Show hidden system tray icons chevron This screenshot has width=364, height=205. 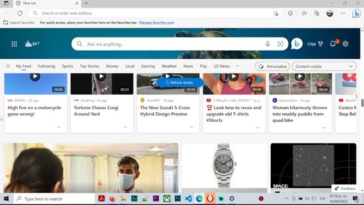(x=287, y=199)
